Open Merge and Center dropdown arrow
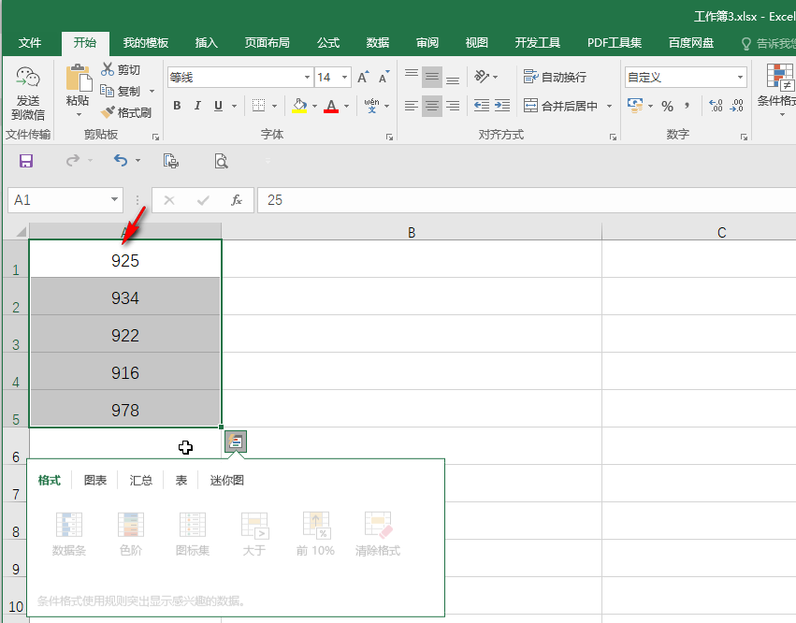Screen dimensions: 796x623 click(x=609, y=106)
